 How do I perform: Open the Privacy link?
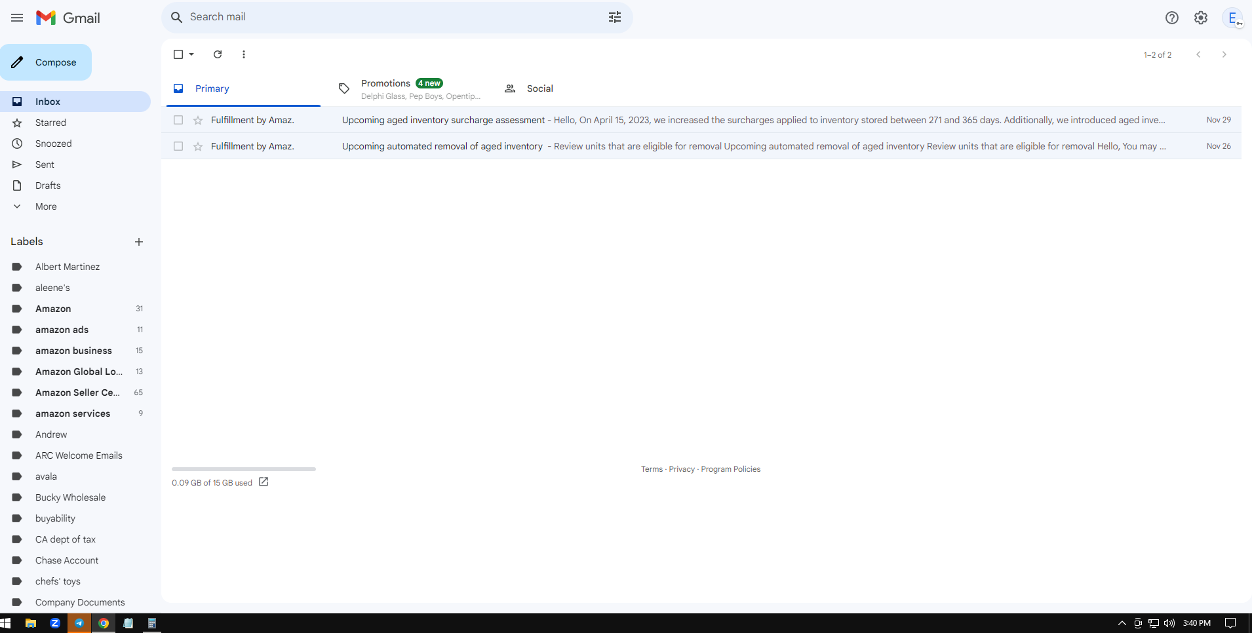(682, 469)
